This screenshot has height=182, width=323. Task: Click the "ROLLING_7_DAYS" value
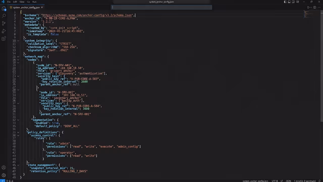pyautogui.click(x=75, y=171)
